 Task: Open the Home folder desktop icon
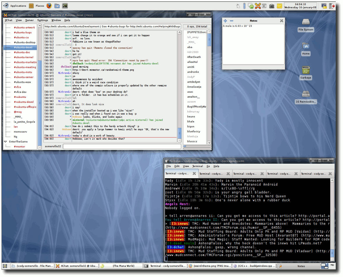click(x=306, y=49)
